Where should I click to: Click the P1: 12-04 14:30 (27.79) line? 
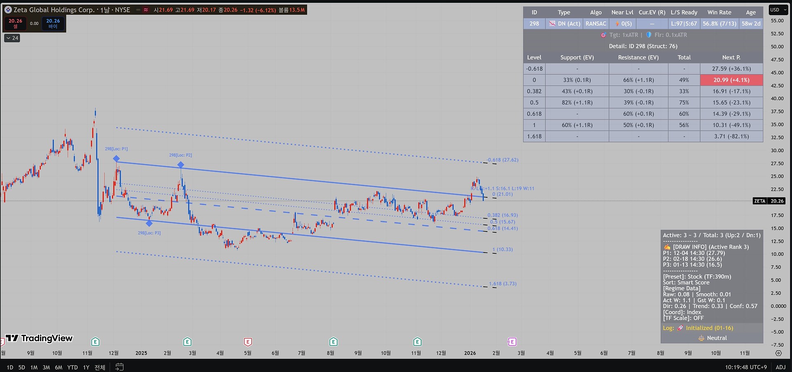click(694, 253)
